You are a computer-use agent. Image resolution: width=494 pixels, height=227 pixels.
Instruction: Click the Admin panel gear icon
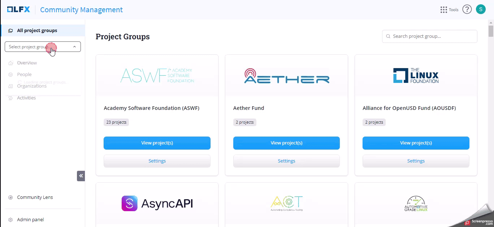pos(10,220)
